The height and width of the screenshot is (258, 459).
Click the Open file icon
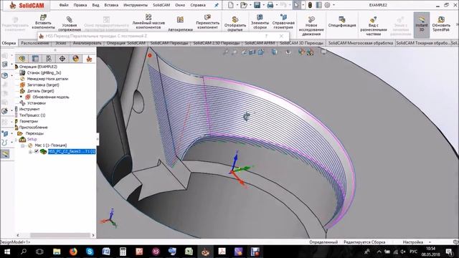click(244, 5)
